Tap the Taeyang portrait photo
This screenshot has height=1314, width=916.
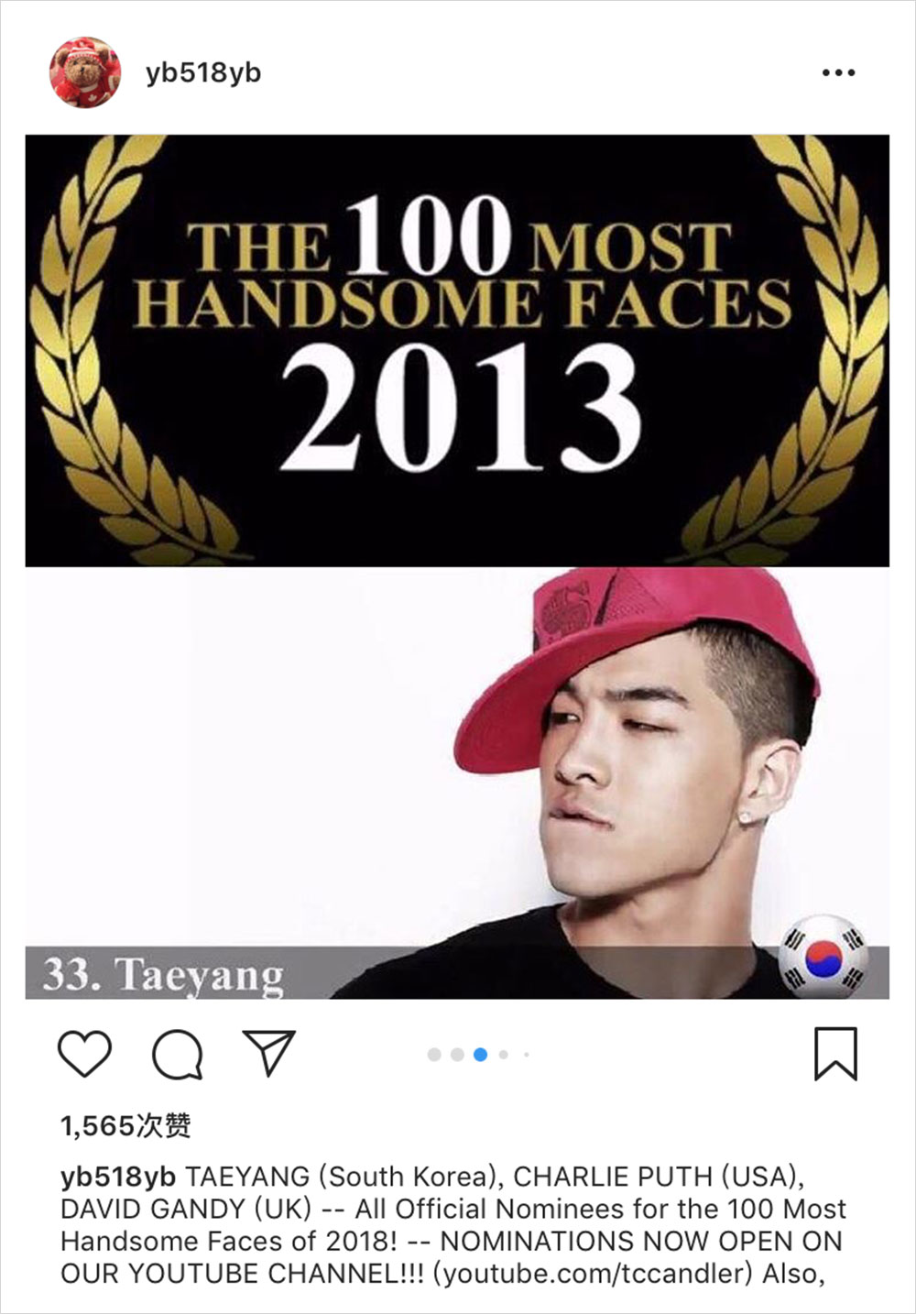pos(457,783)
